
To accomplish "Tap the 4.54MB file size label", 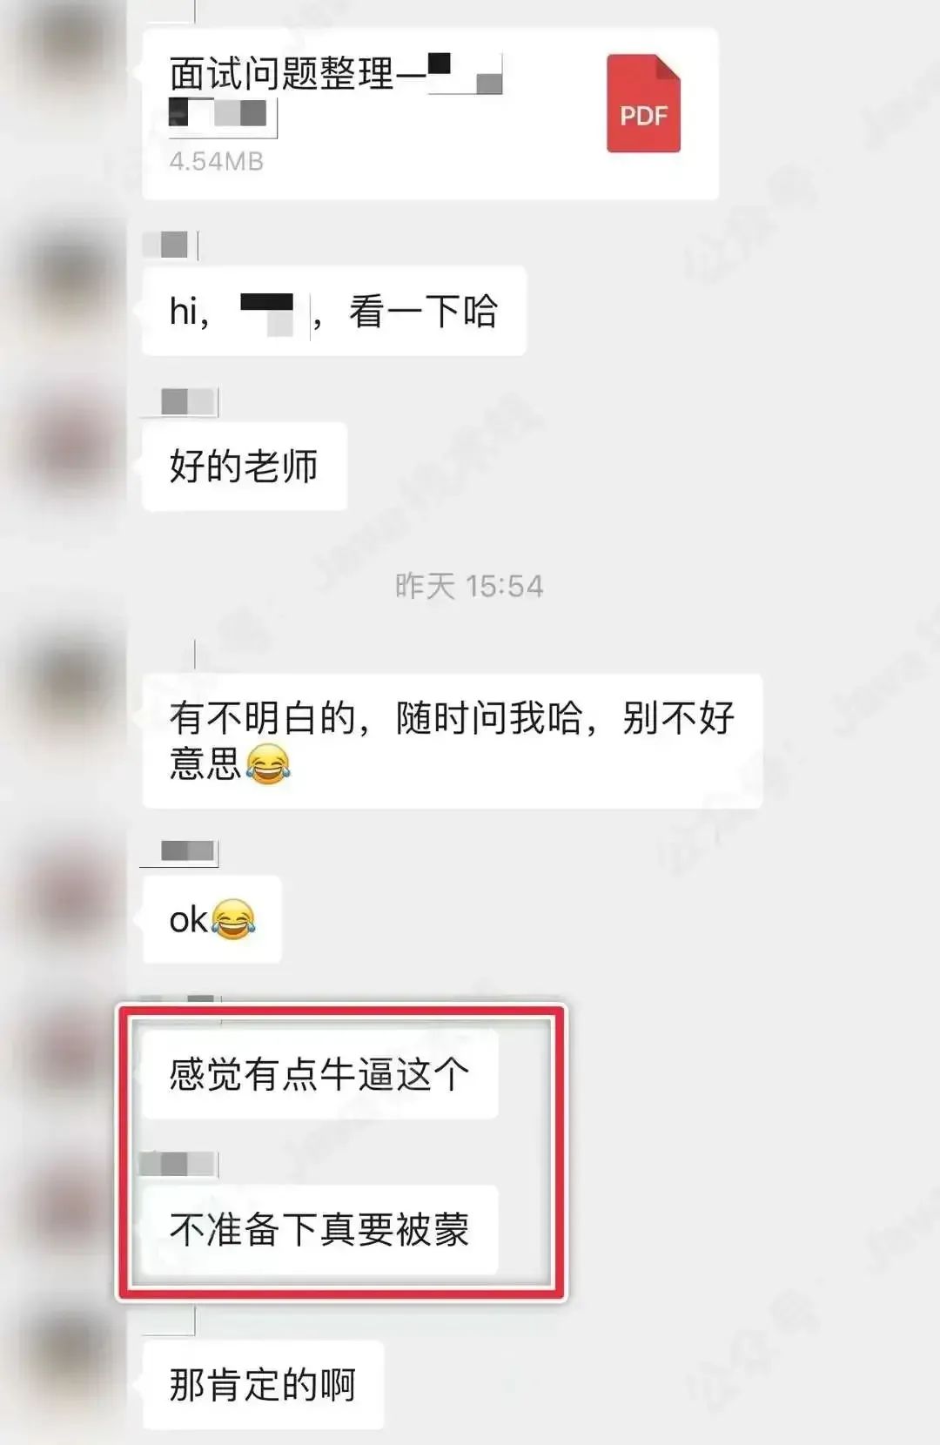I will point(216,162).
